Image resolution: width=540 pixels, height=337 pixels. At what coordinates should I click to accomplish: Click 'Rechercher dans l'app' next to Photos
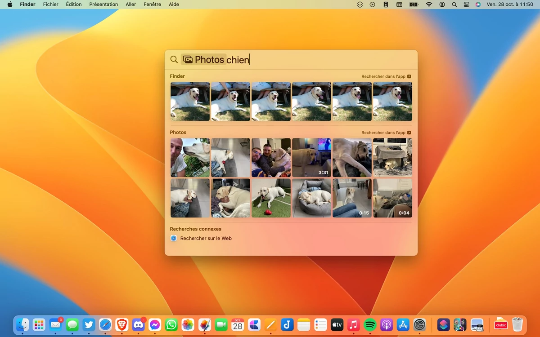pos(386,133)
